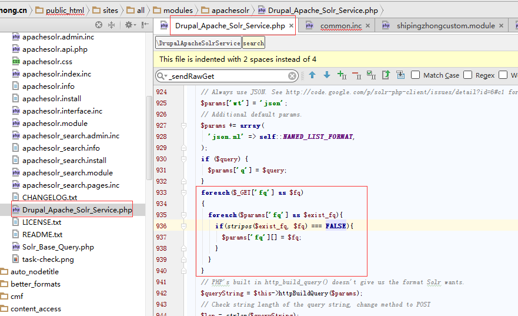Unselect occurrence with red minus icon
This screenshot has height=316, width=518.
point(356,75)
